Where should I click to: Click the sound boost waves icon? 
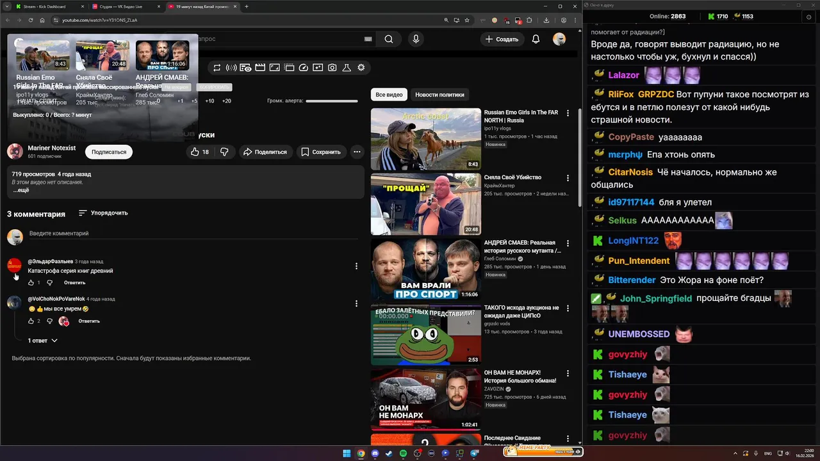[x=231, y=68]
